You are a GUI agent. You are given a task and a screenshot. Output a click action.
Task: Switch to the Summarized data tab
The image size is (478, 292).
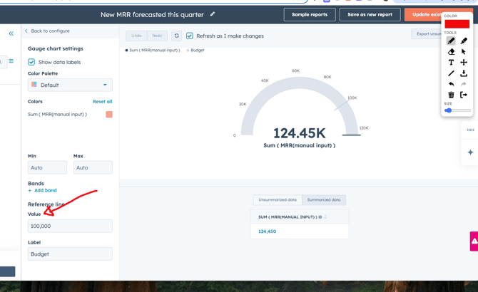tap(324, 200)
